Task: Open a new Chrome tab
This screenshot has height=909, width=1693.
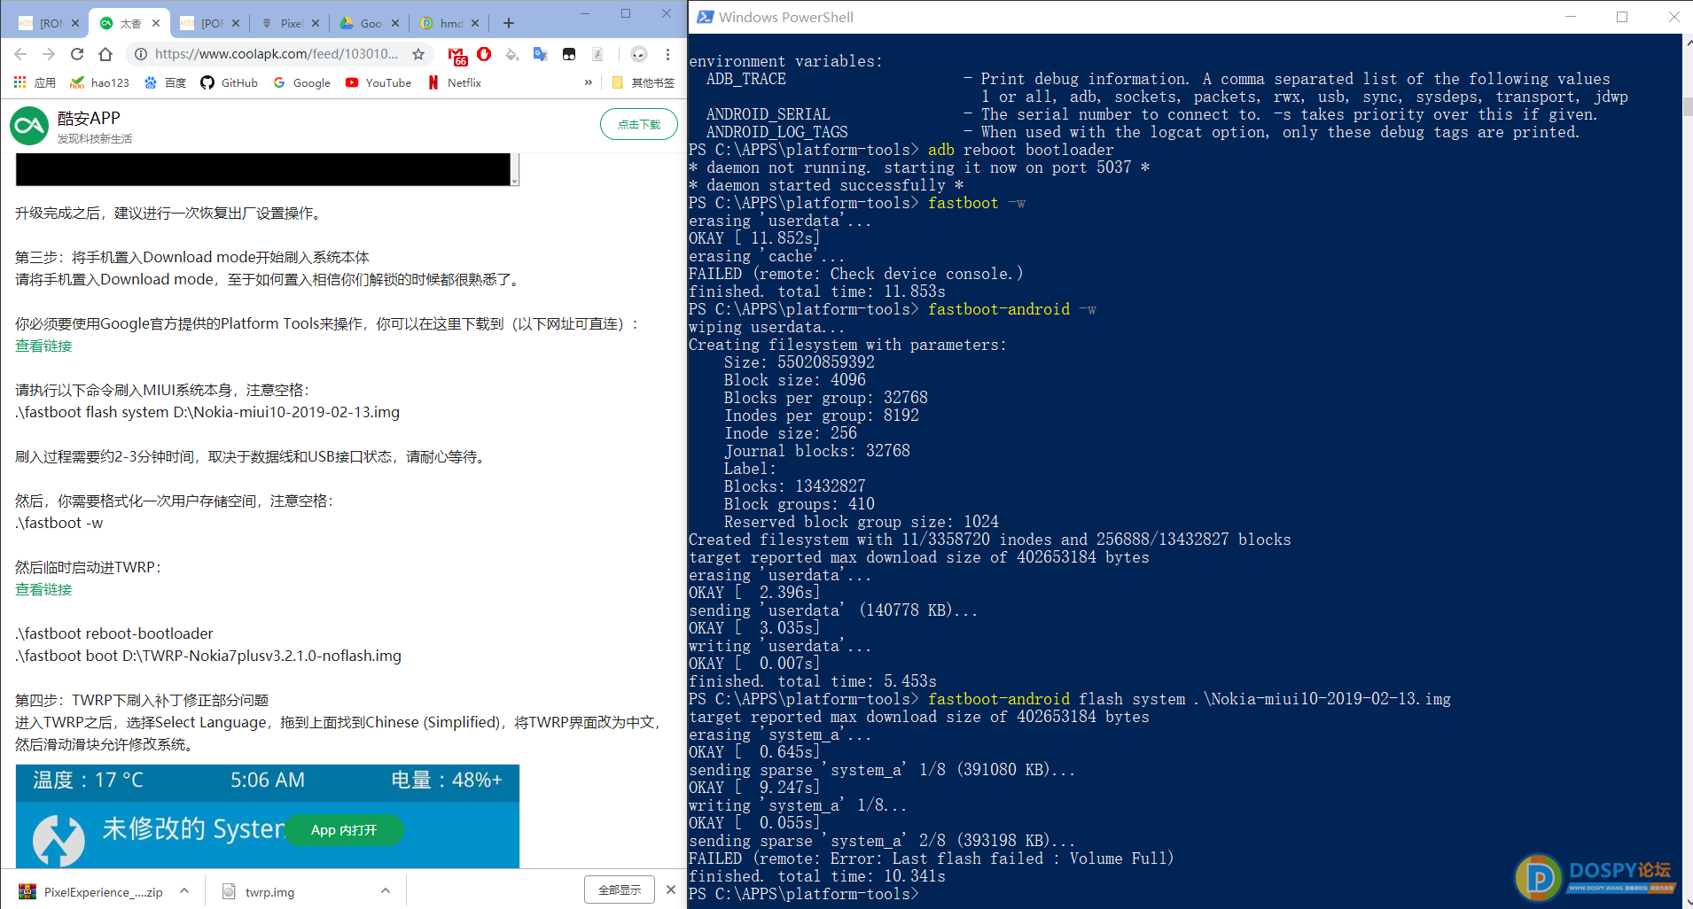Action: 508,23
